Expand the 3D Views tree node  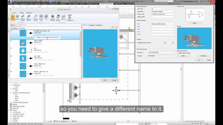pos(11,89)
